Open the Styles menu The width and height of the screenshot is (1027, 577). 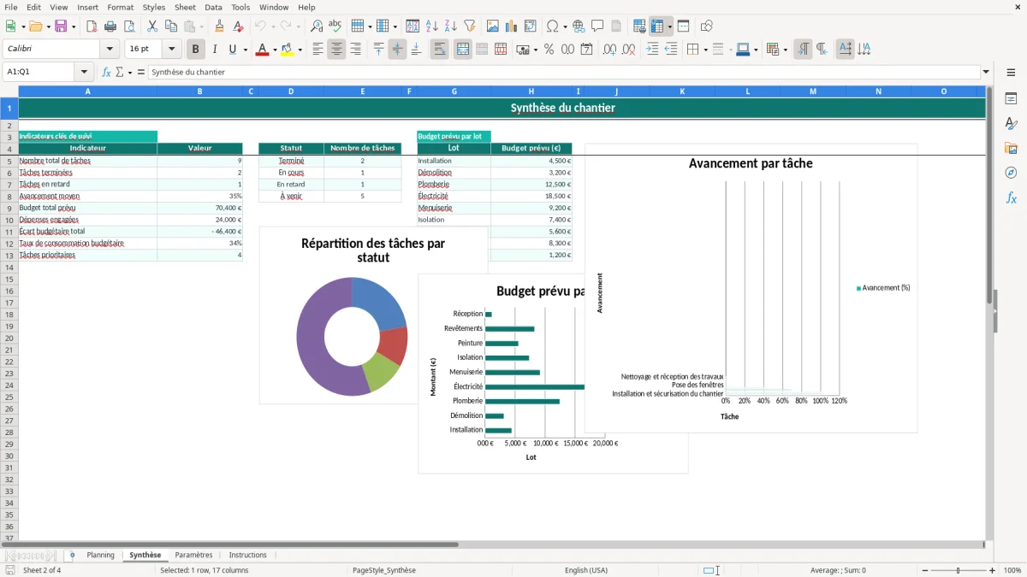pos(154,7)
